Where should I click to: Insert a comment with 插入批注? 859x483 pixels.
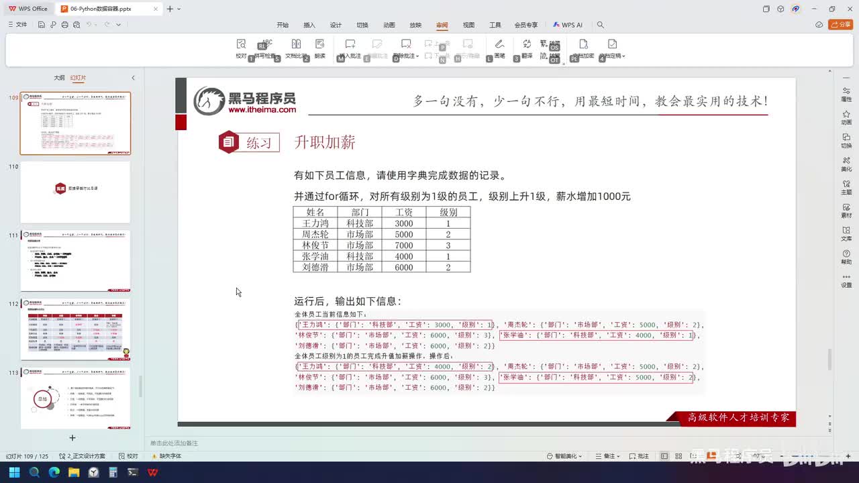click(350, 48)
